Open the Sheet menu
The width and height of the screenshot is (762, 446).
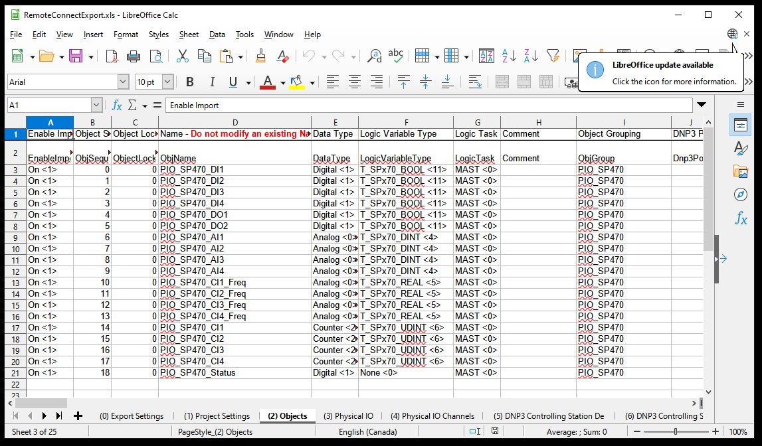point(189,35)
